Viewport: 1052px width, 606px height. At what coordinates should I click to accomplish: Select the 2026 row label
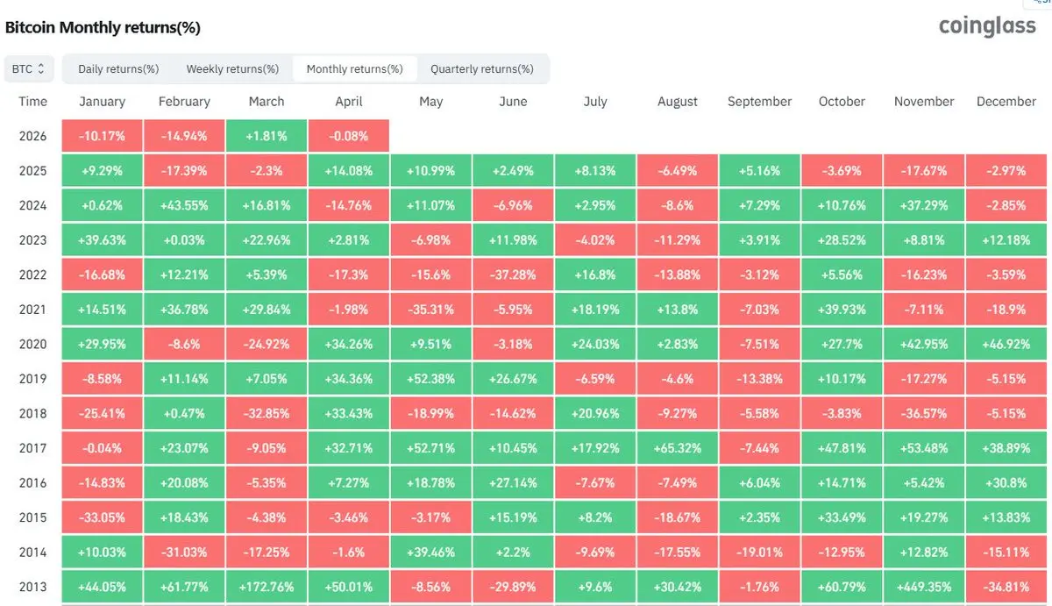(32, 136)
